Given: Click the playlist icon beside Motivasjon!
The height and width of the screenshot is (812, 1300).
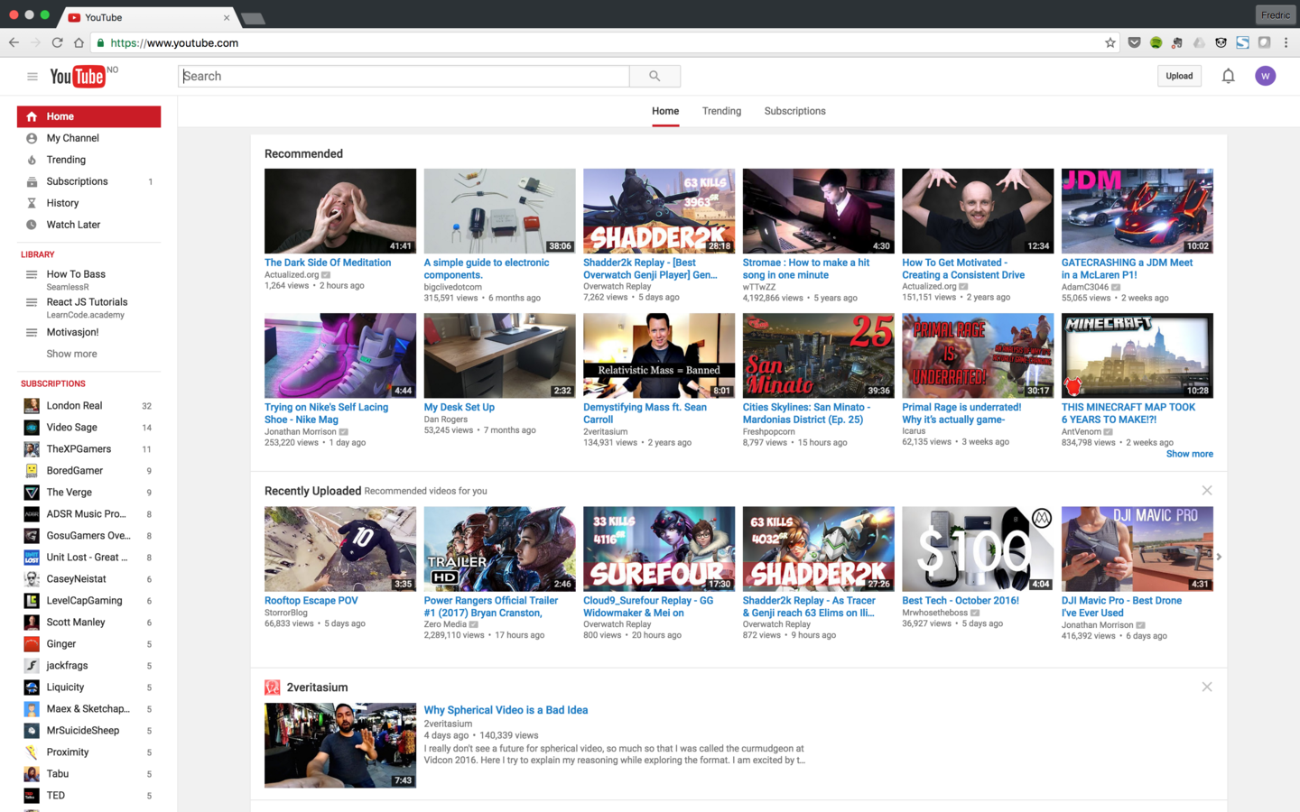Looking at the screenshot, I should coord(32,332).
